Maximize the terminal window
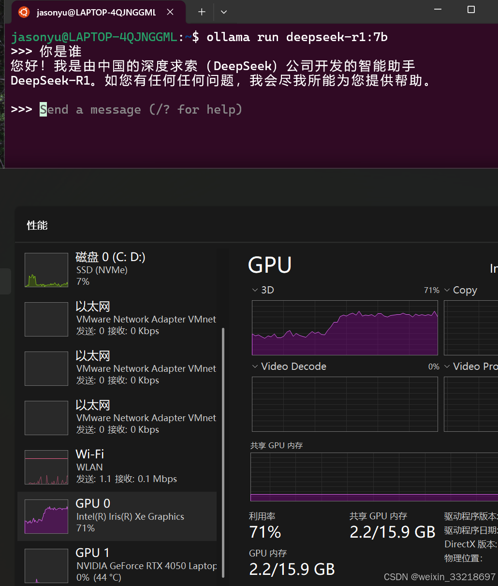Viewport: 498px width, 586px height. click(x=471, y=10)
